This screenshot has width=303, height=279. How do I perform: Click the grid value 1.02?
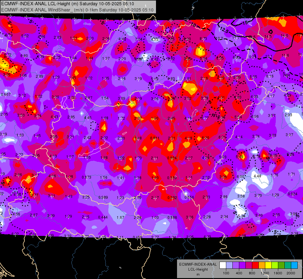[89, 78]
